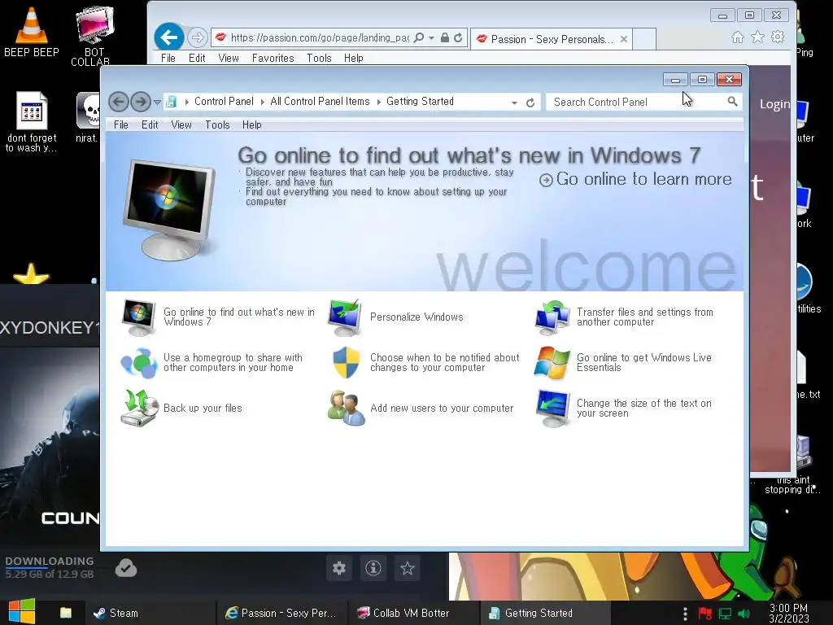Click Personalize Windows text
Viewport: 833px width, 625px height.
[x=416, y=317]
